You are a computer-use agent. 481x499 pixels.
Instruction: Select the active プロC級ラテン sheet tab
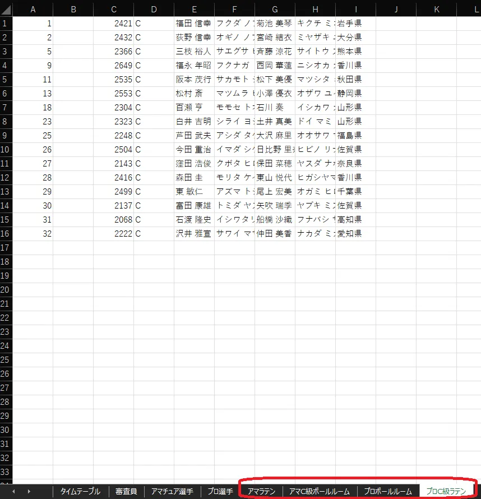click(446, 491)
